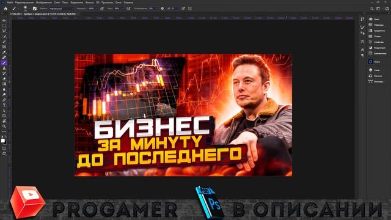This screenshot has width=391, height=220.
Task: Open the brush tool preset dropdown arrow
Action: pos(18,9)
